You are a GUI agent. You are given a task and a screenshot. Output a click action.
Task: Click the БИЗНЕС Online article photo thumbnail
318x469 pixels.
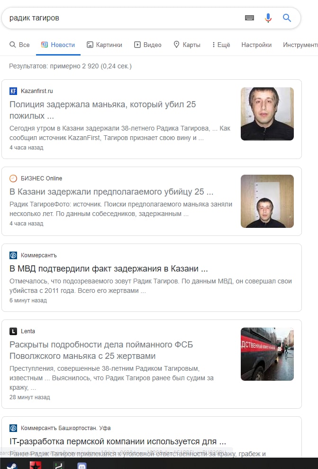coord(267,201)
